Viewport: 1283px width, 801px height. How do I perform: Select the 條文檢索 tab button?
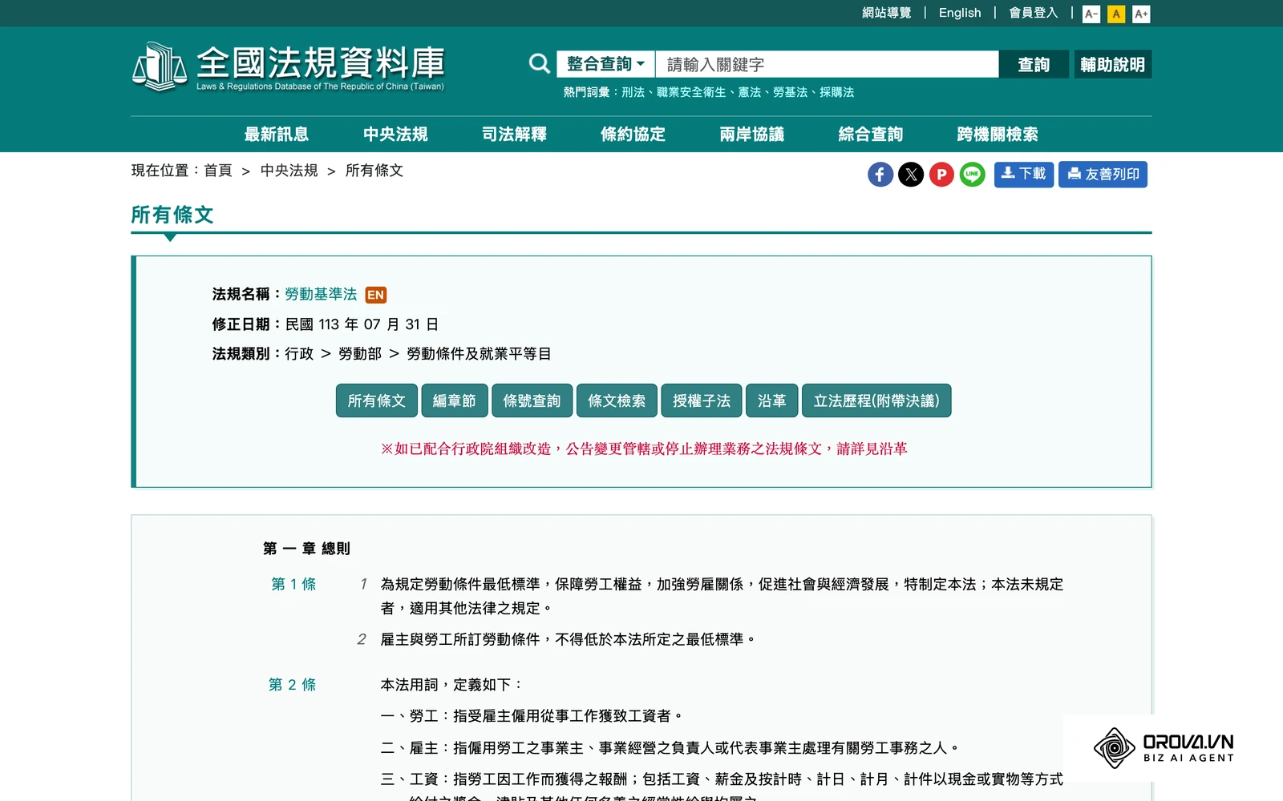coord(617,400)
